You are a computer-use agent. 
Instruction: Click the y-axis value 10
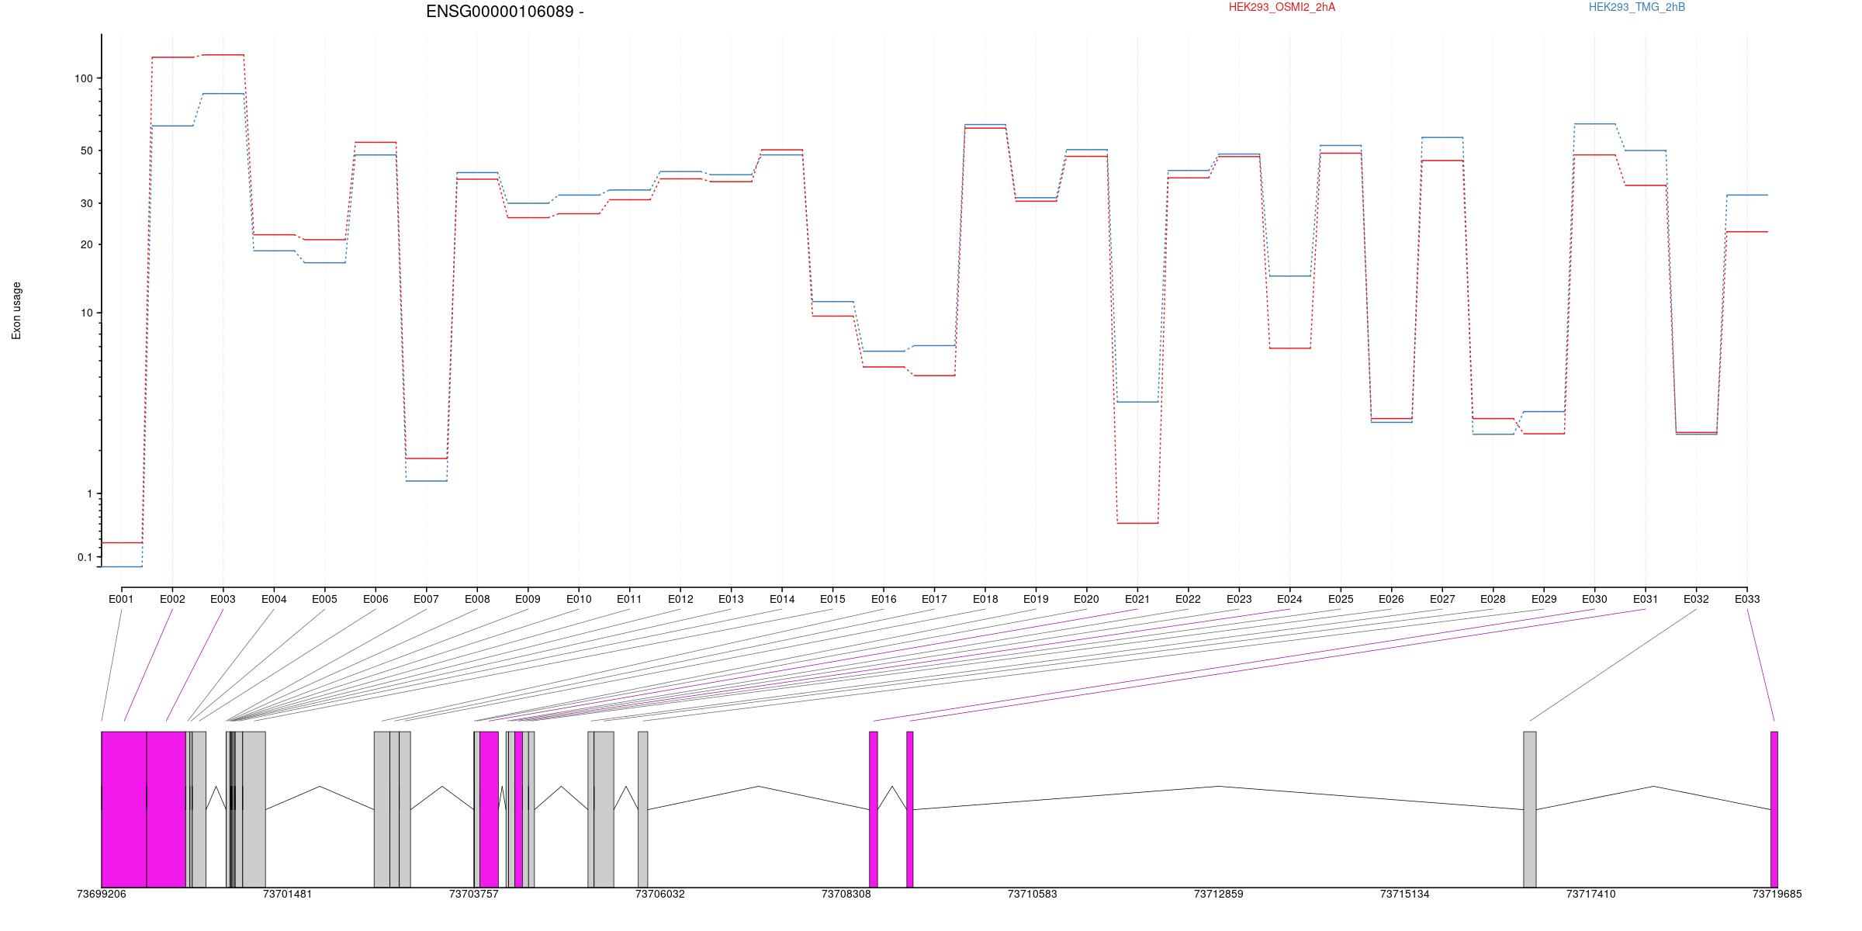[86, 313]
